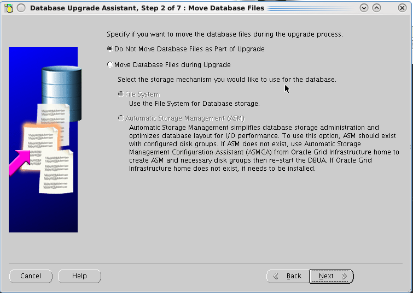This screenshot has height=293, width=413.
Task: Open the window menu circle button
Action: click(21, 8)
